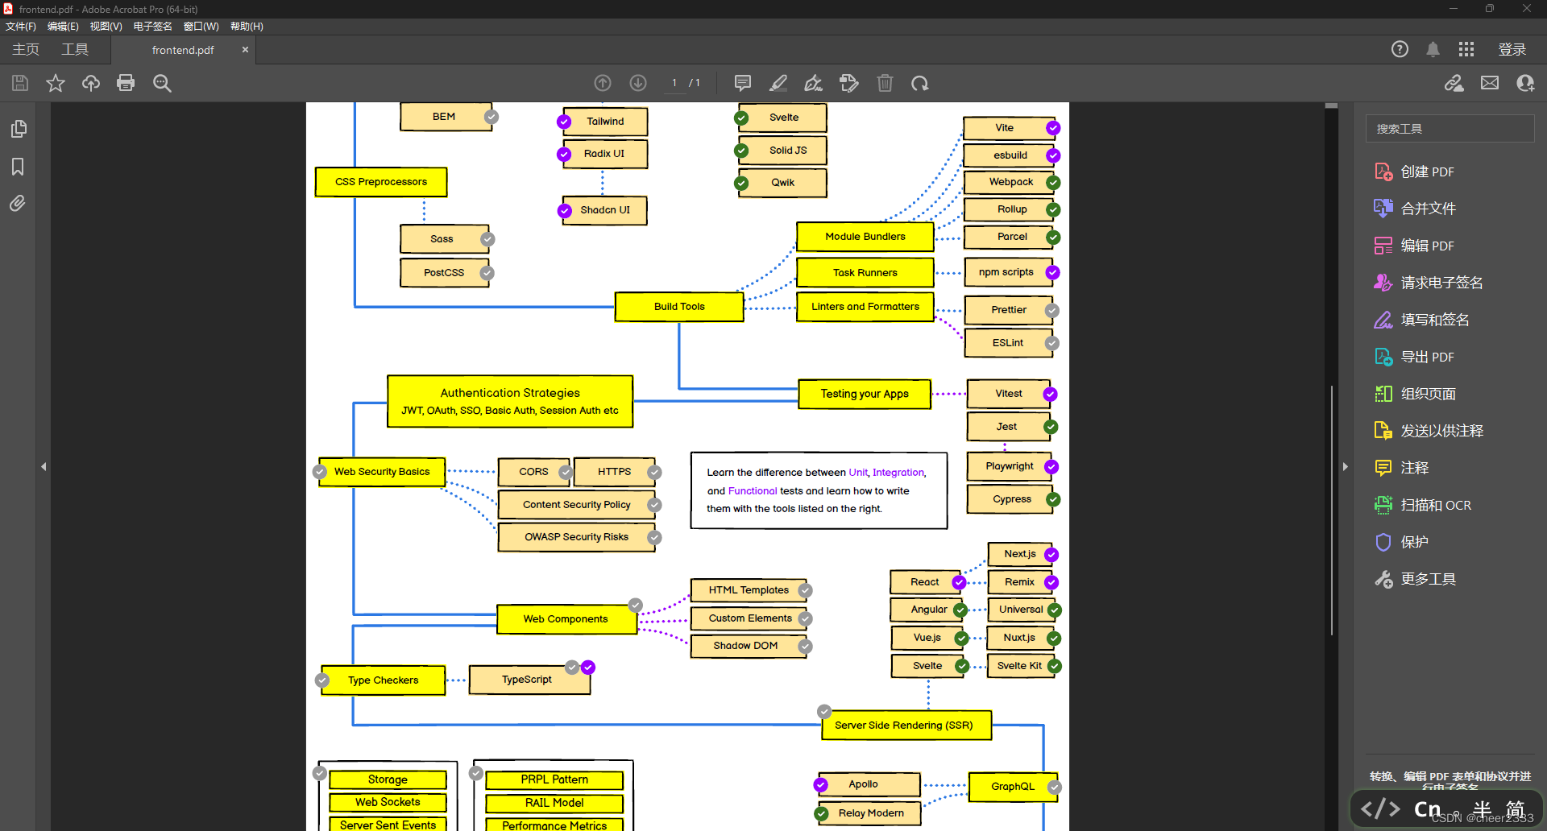Click the Module Bundlers node
Image resolution: width=1547 pixels, height=831 pixels.
(865, 237)
